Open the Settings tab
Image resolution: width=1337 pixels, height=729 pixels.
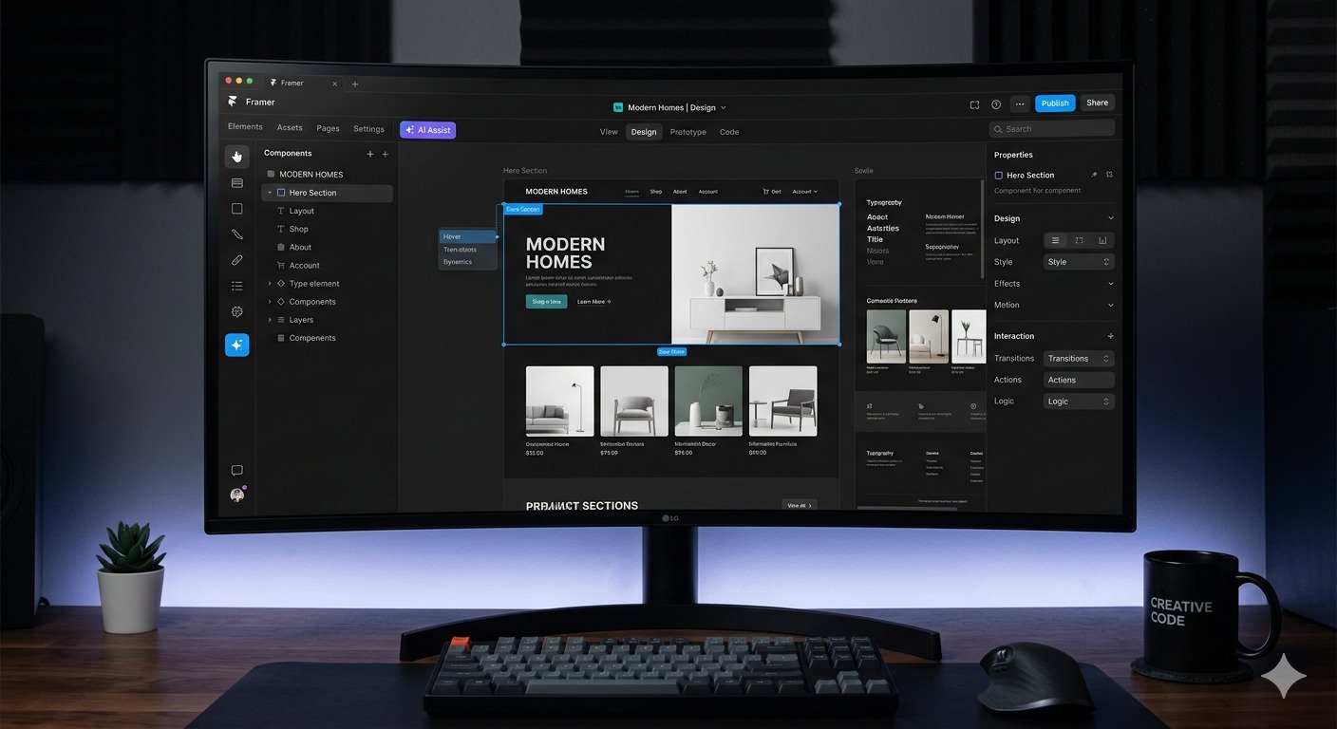368,129
